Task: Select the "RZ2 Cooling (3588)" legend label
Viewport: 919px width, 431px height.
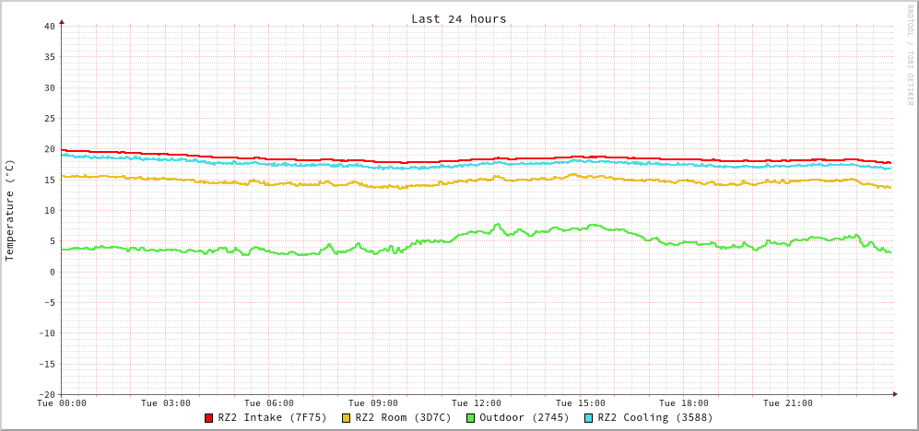Action: coord(654,417)
